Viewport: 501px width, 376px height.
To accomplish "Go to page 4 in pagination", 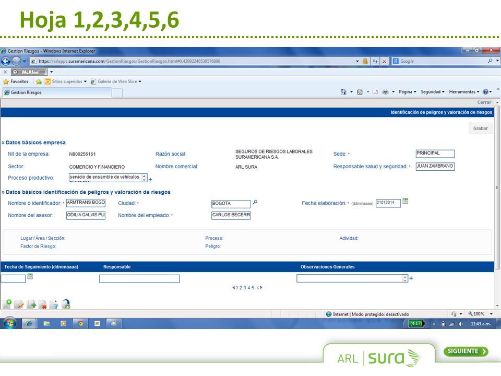I will click(249, 288).
